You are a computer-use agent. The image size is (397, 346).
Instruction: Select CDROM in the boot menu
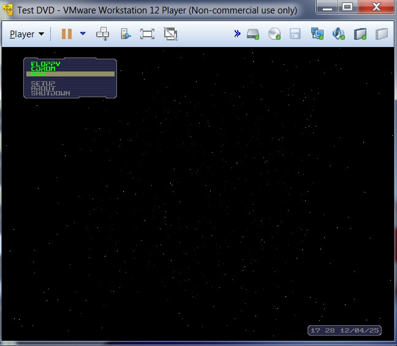43,68
